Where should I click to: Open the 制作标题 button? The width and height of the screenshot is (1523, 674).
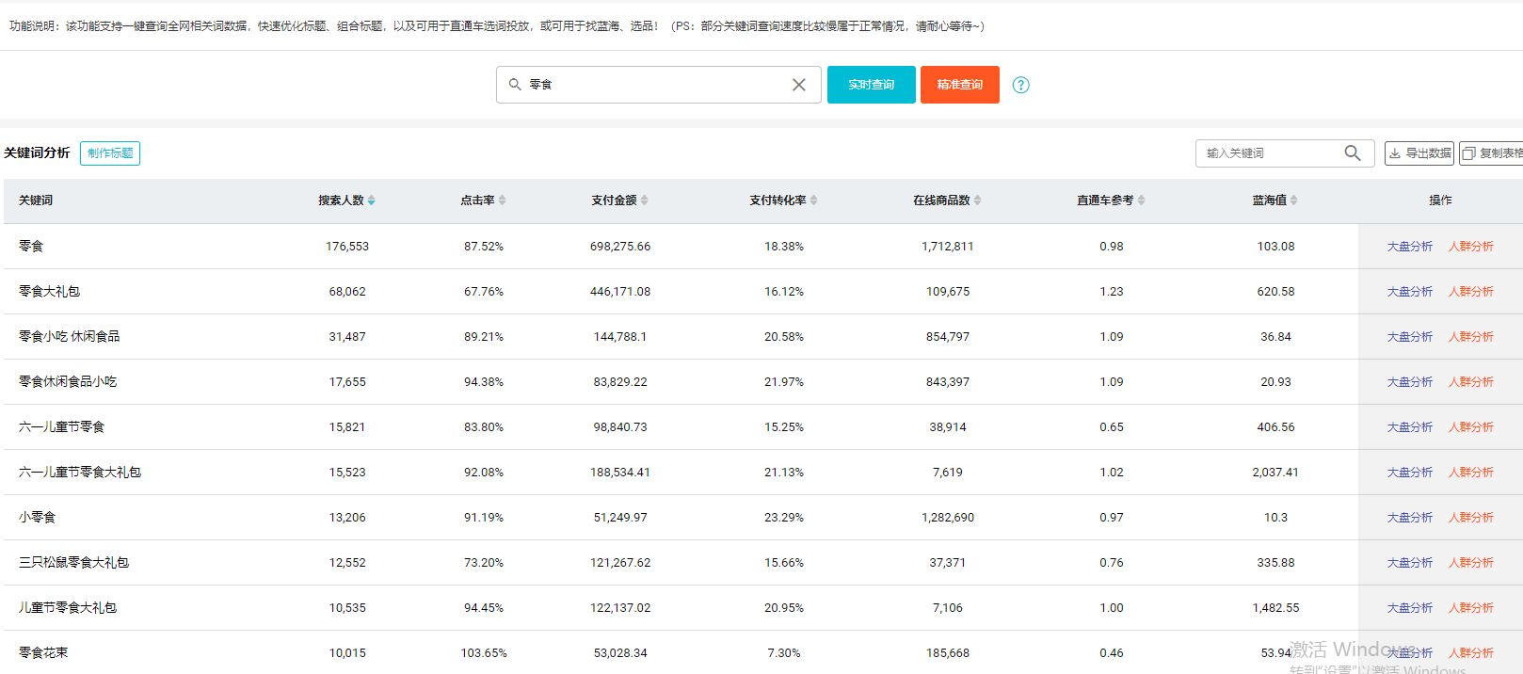click(110, 153)
